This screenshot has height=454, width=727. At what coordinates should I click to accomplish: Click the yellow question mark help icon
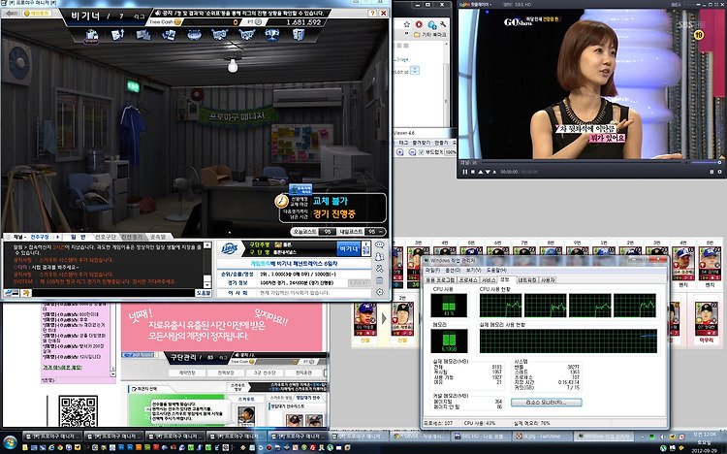373,13
